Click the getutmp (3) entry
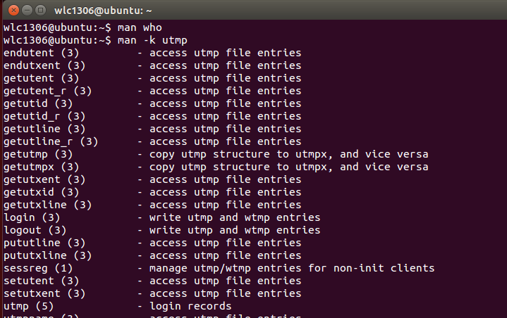 coord(38,154)
